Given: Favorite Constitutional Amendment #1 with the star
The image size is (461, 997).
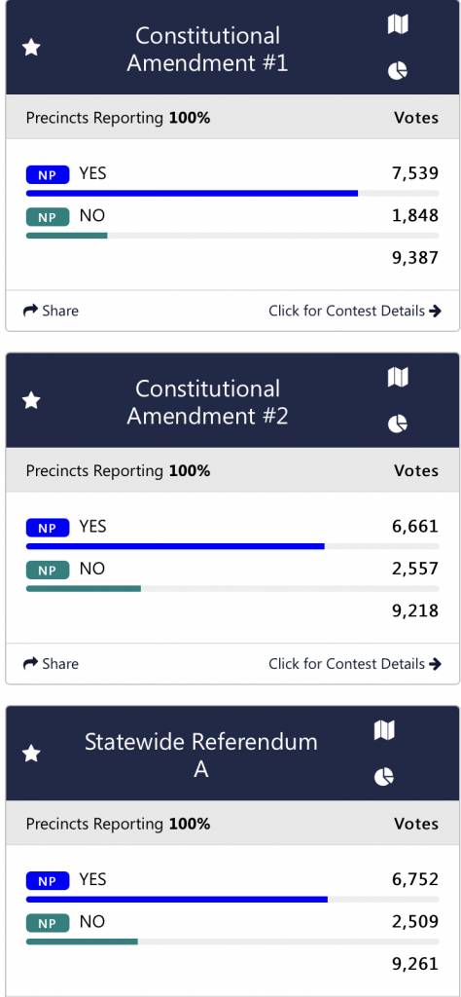Looking at the screenshot, I should [31, 48].
